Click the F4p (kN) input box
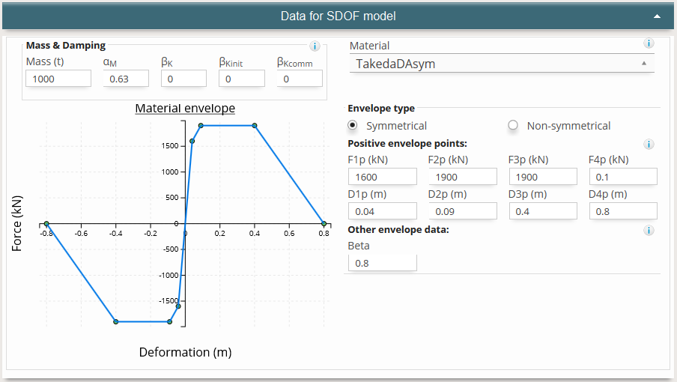 point(623,176)
